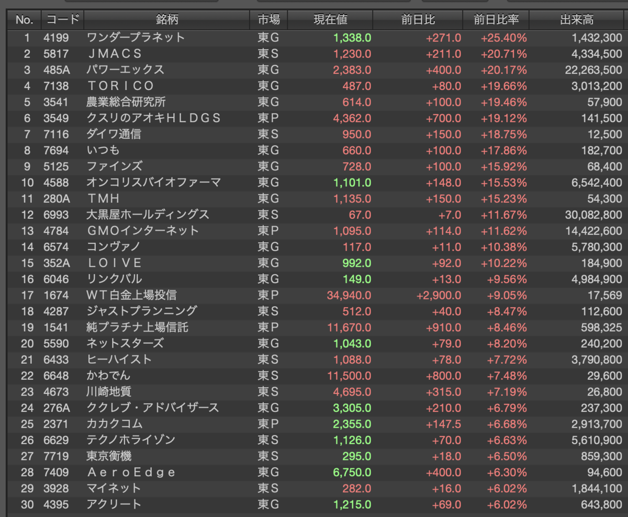
Task: Select the 農業総合研究所 stock name
Action: 126,102
